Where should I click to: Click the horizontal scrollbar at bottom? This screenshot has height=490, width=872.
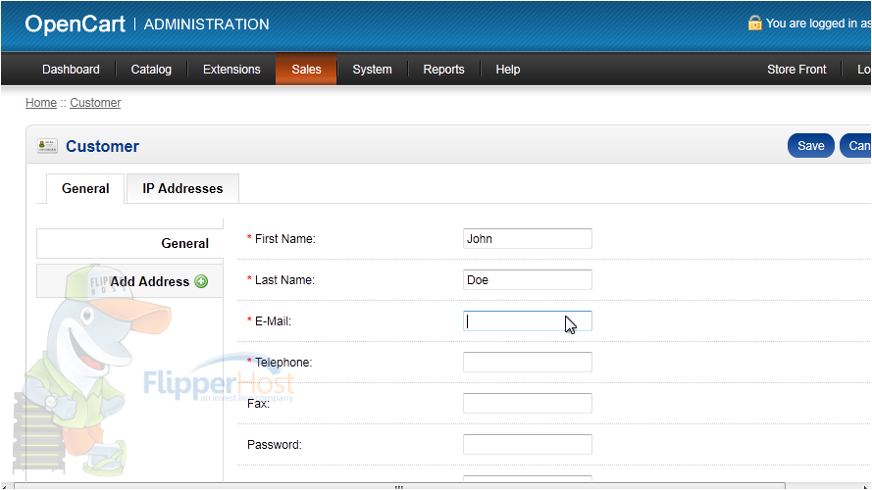coord(399,486)
